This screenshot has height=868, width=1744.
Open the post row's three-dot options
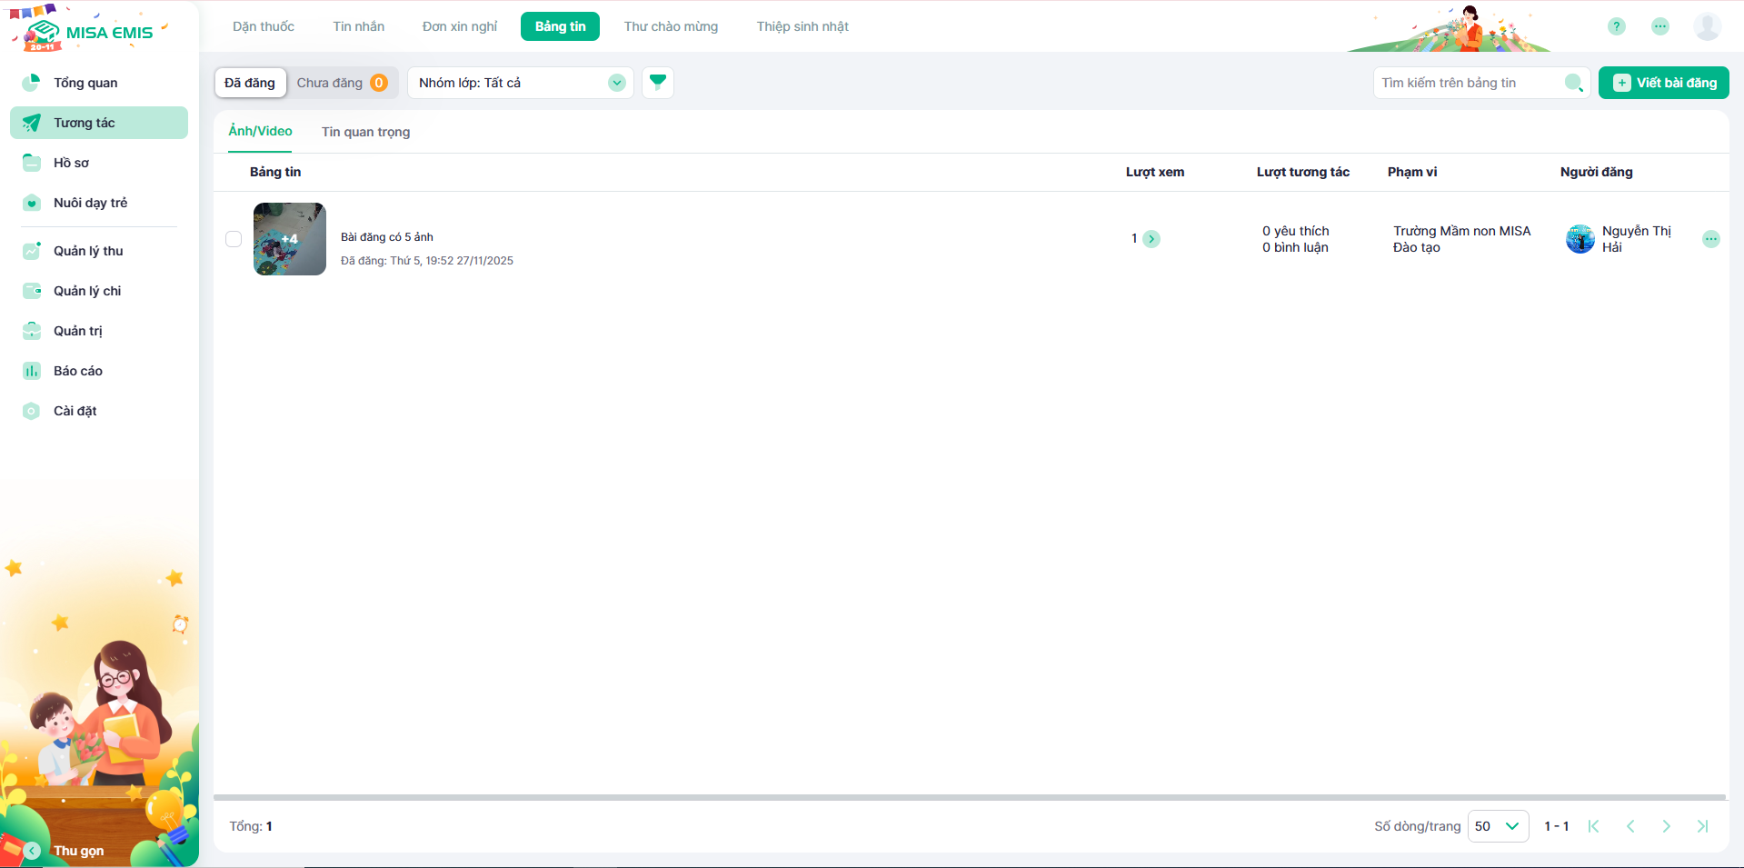tap(1710, 239)
